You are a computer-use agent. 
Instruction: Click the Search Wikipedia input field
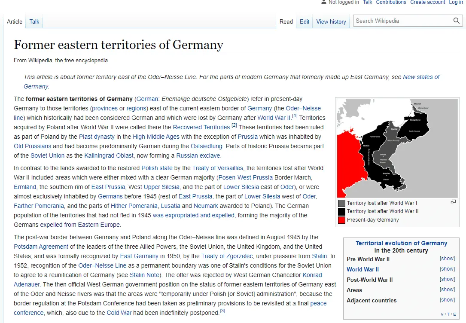pos(402,21)
